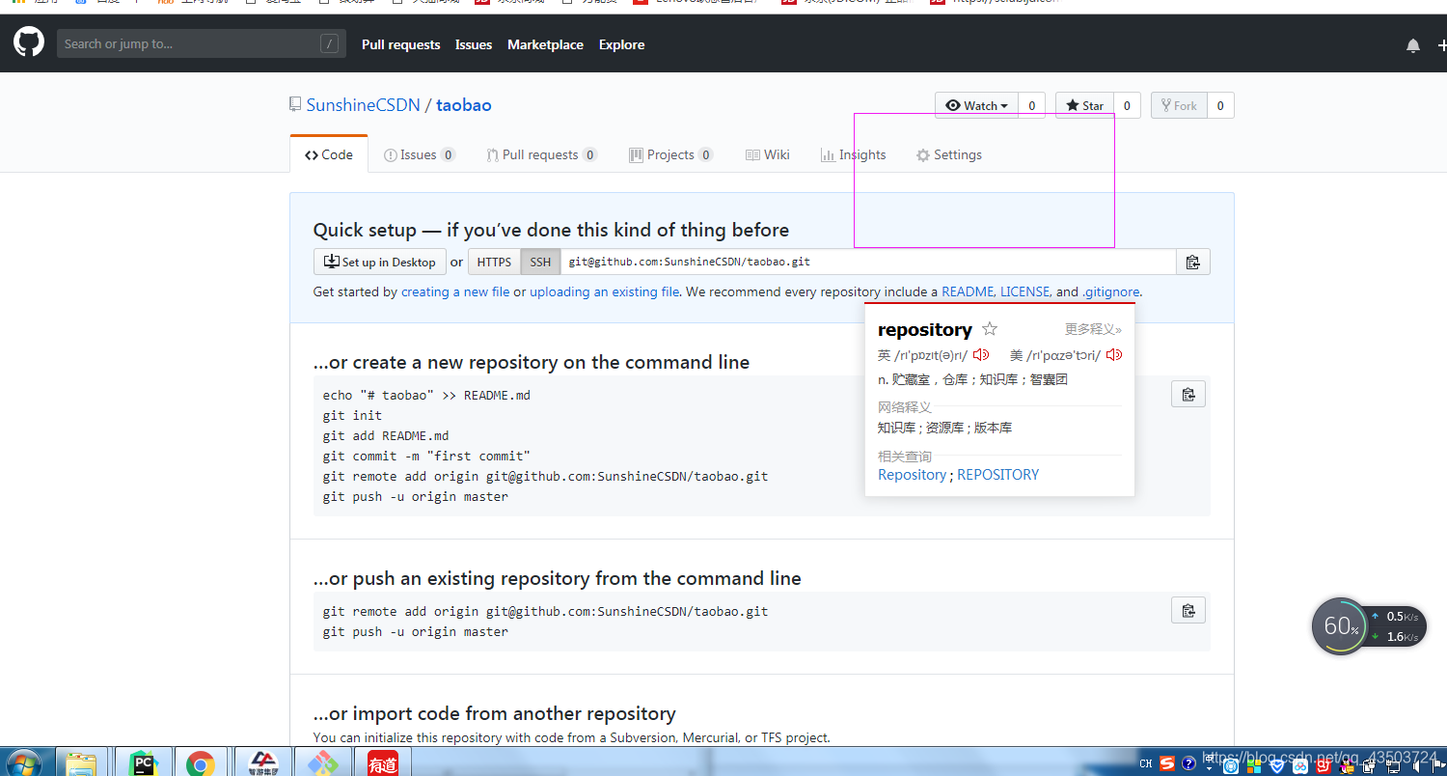The height and width of the screenshot is (776, 1447).
Task: Open the Code tab
Action: 329,154
